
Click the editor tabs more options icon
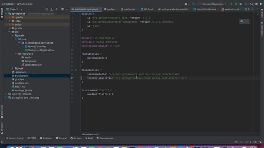point(258,9)
